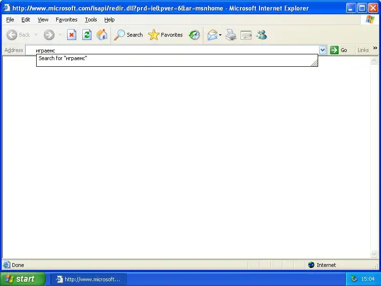Open the Search pane magnifier button

pos(128,35)
